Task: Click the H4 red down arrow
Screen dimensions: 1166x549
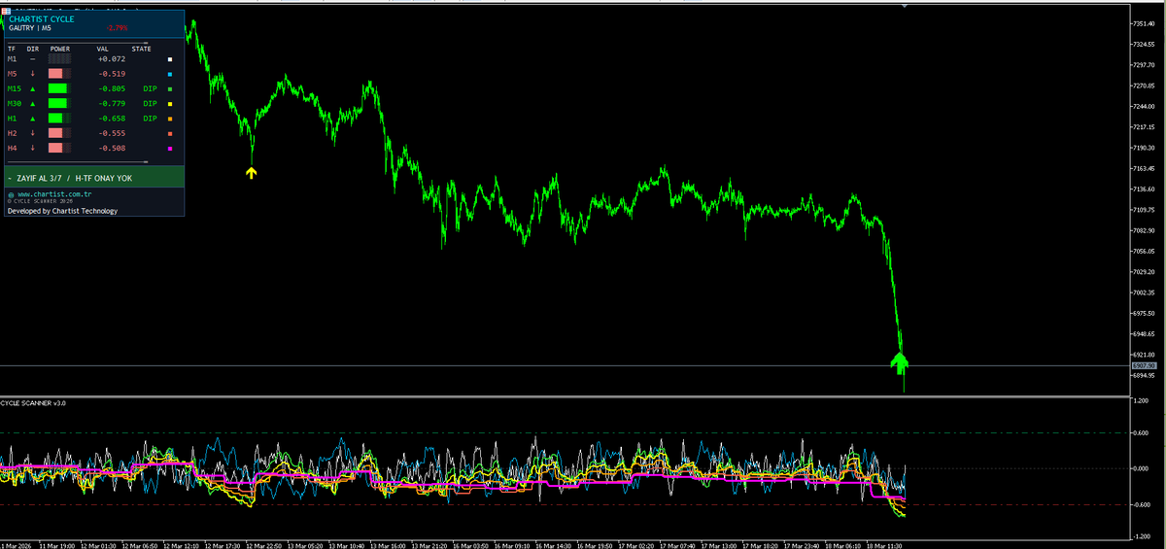Action: [x=33, y=148]
